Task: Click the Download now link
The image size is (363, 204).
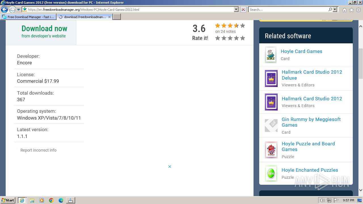Action: click(44, 29)
